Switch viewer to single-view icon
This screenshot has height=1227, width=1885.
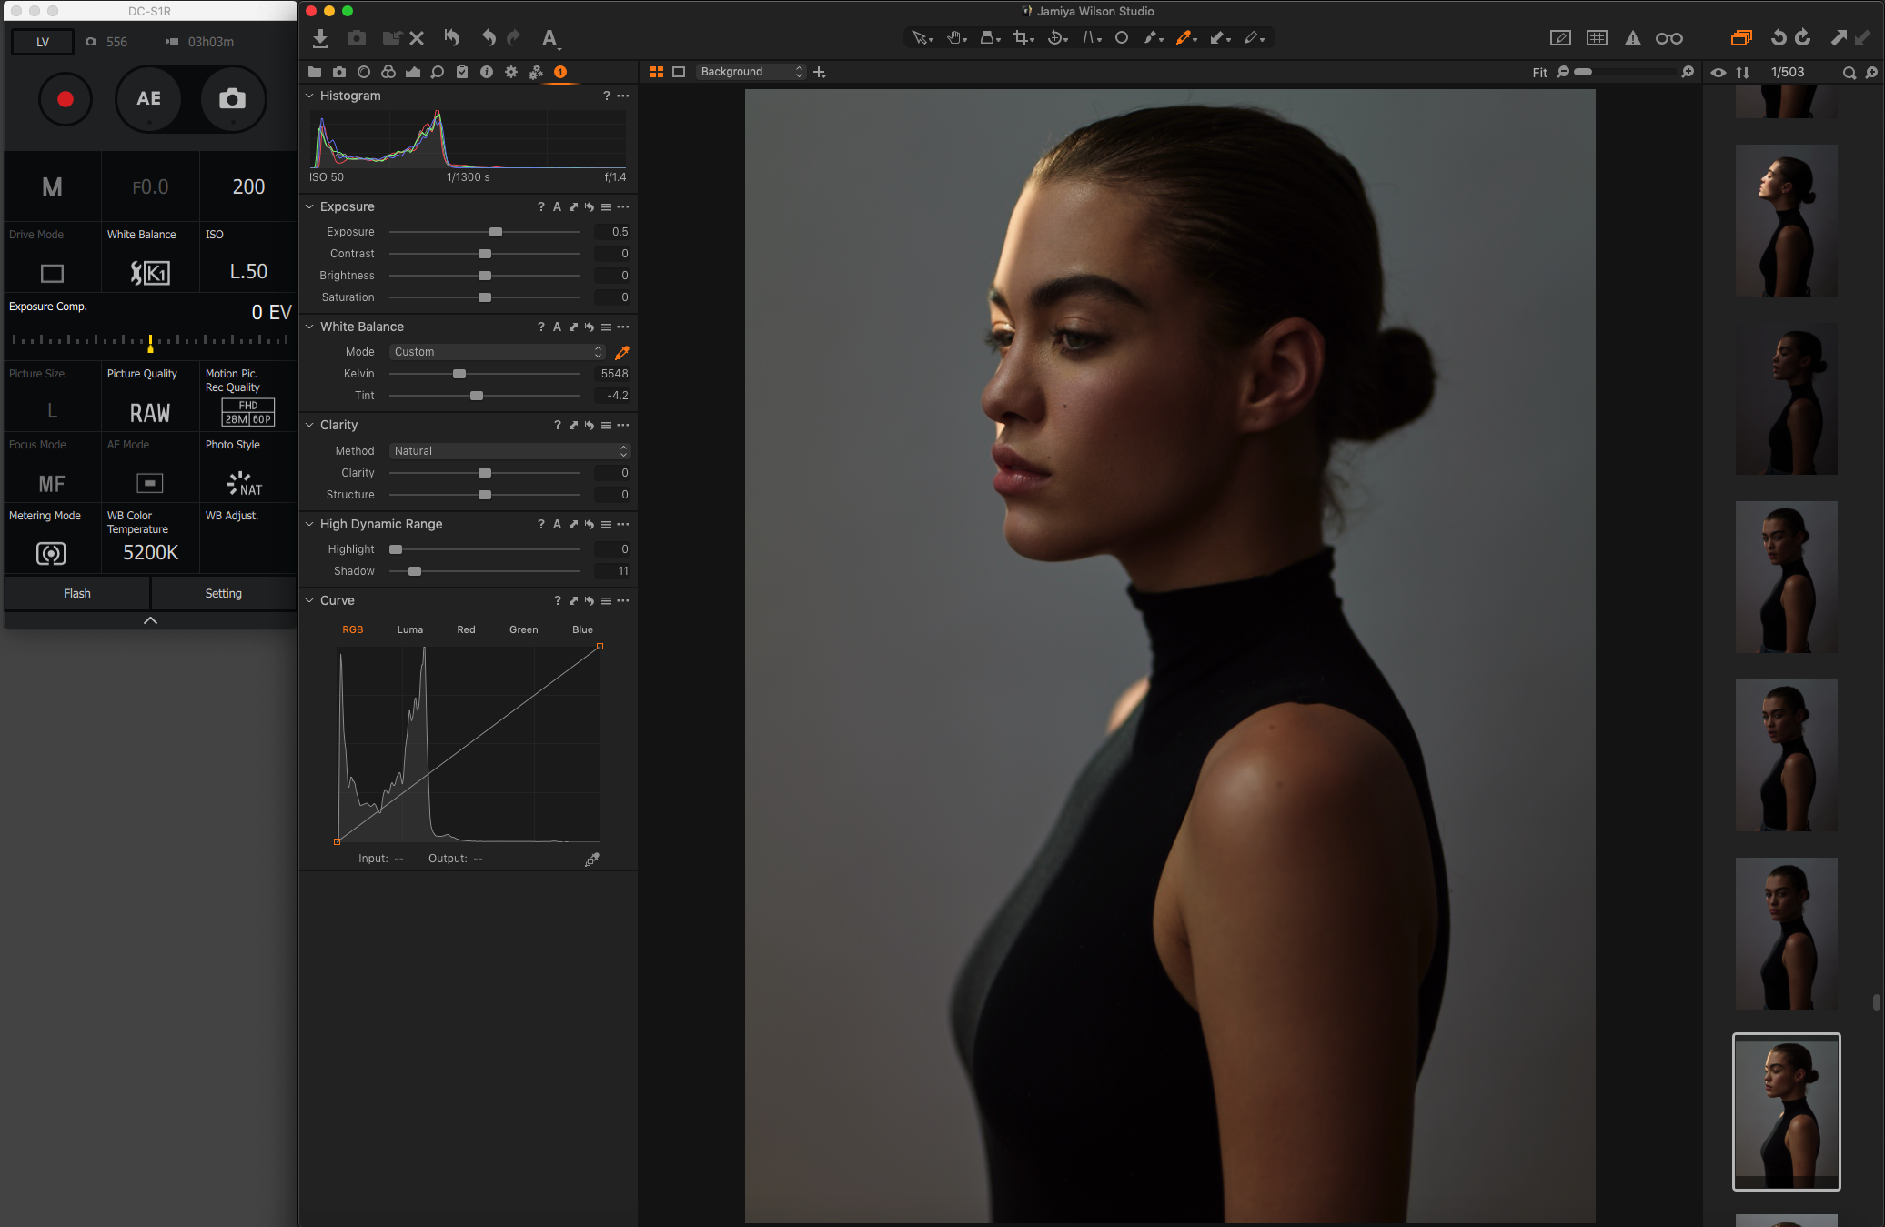pos(679,72)
